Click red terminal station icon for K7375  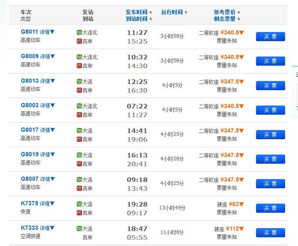pos(79,213)
